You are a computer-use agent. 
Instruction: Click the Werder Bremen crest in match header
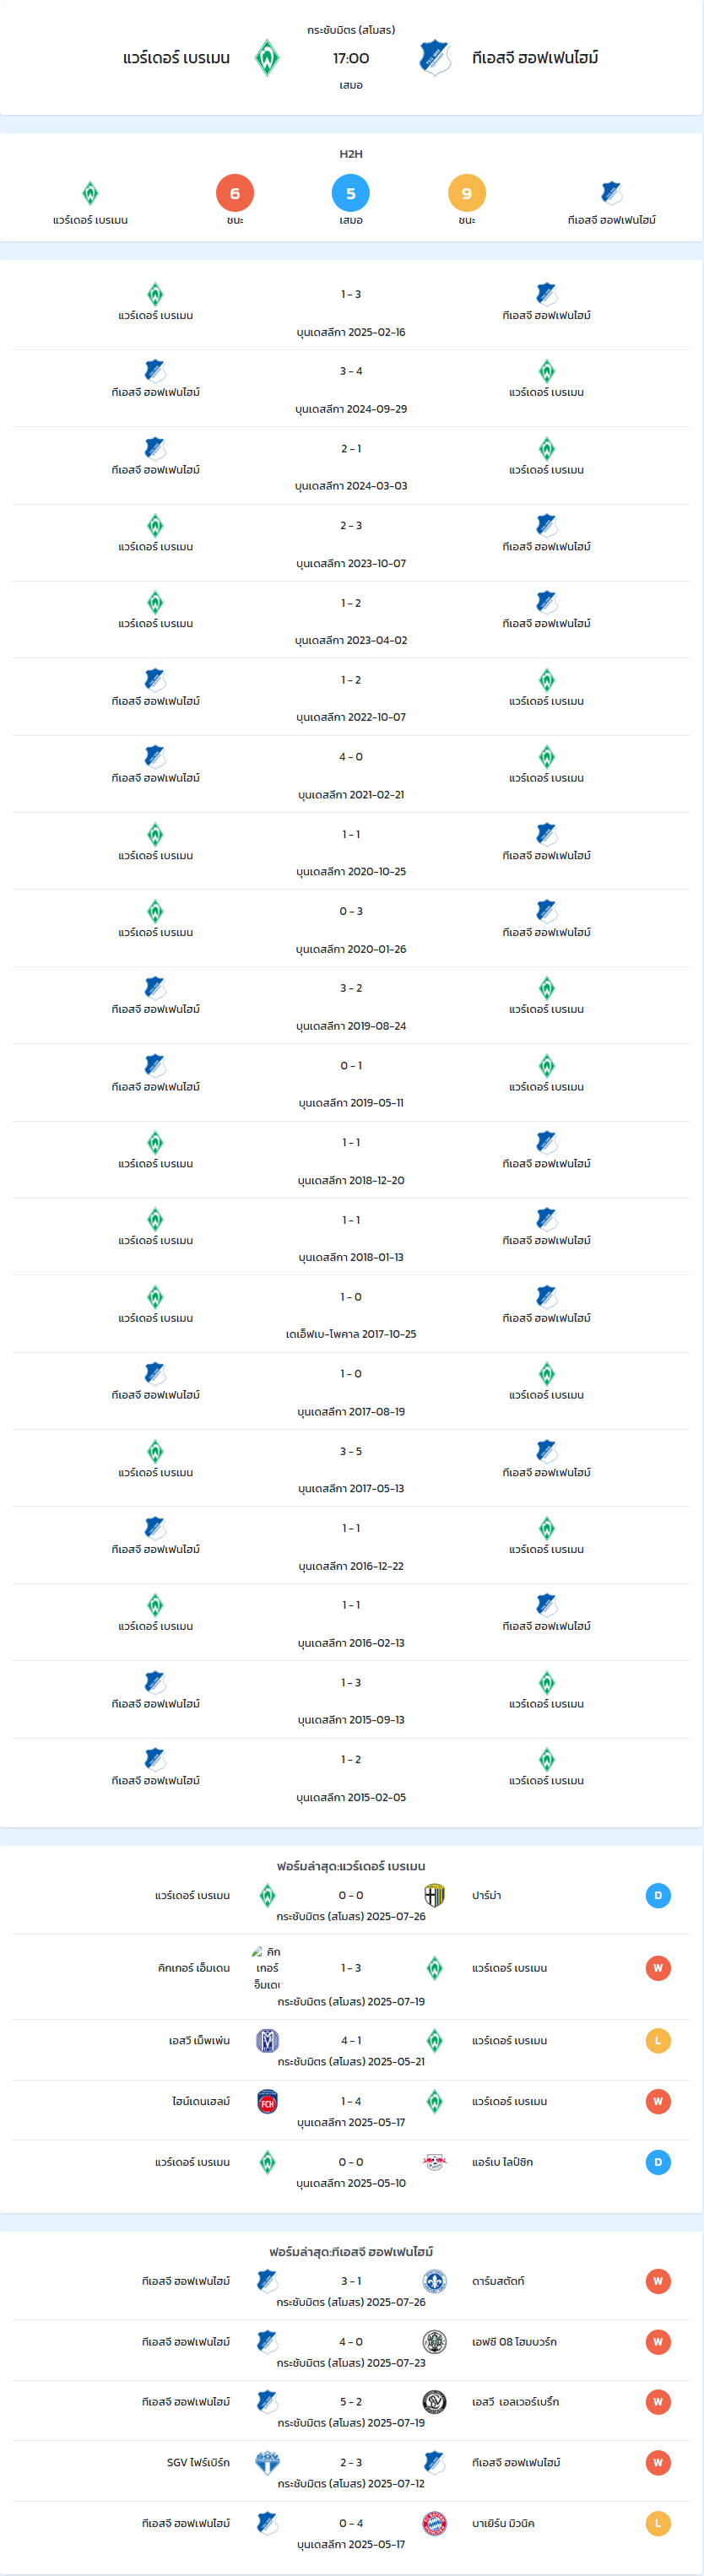267,58
